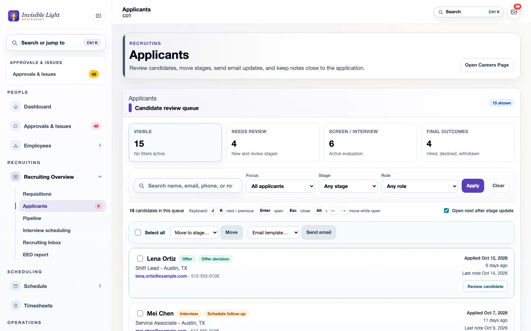Open the Any stage dropdown

click(348, 186)
